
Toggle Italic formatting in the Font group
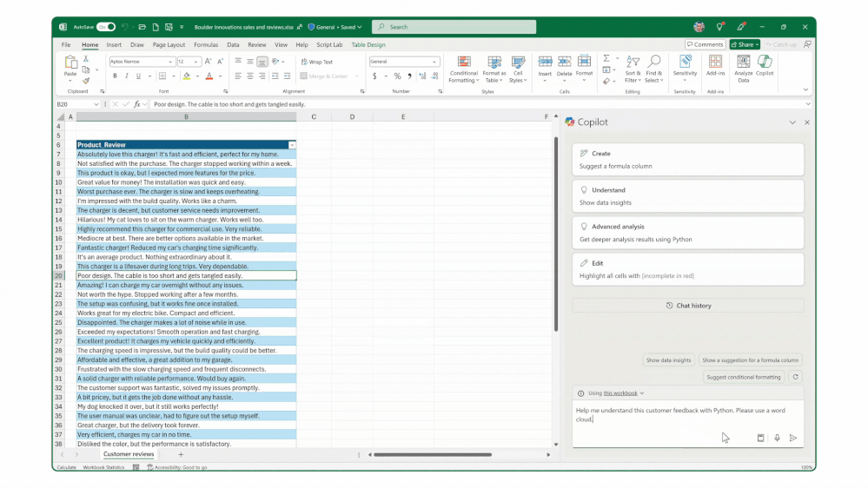[127, 76]
